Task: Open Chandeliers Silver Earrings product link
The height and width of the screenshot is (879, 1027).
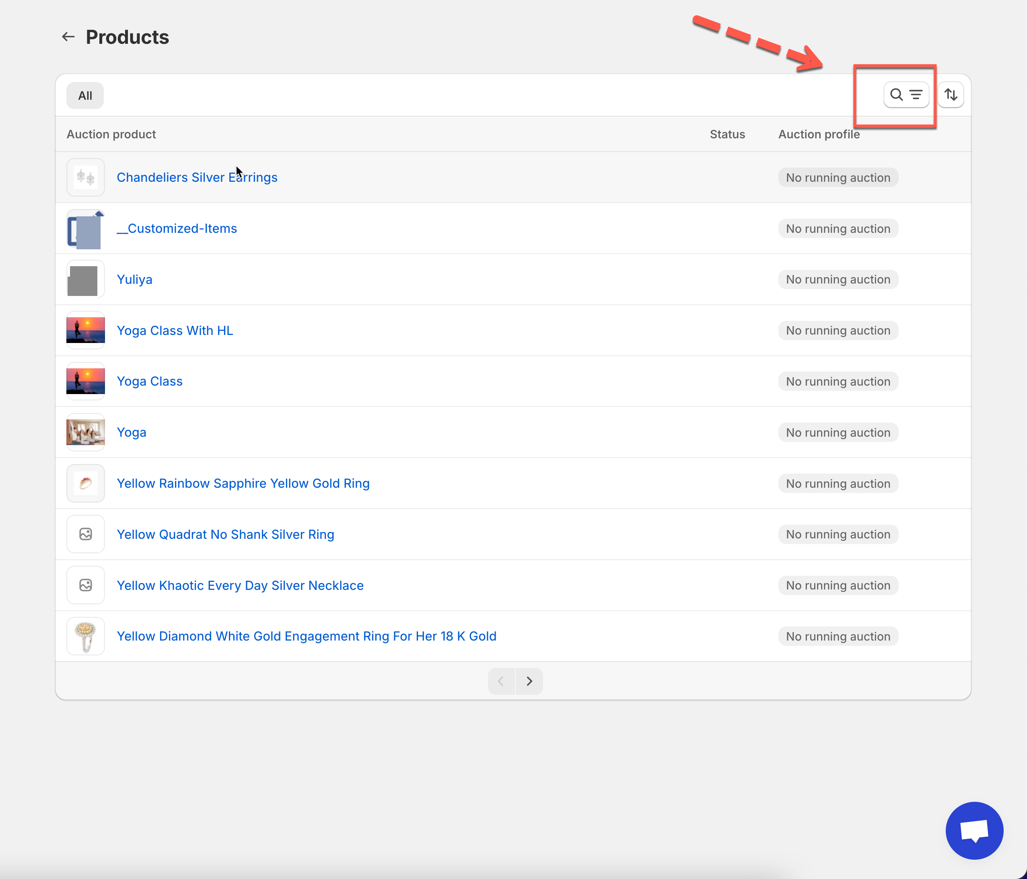Action: [197, 177]
